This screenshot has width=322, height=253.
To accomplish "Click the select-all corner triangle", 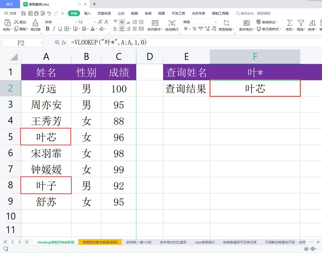I will coord(14,57).
